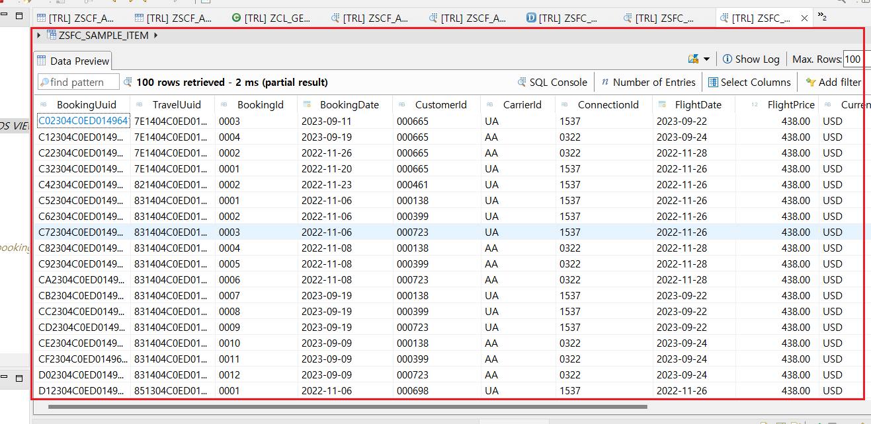Select TravelUuid cell 851304C0ED01
Screen dimensions: 871x424
[x=171, y=390]
